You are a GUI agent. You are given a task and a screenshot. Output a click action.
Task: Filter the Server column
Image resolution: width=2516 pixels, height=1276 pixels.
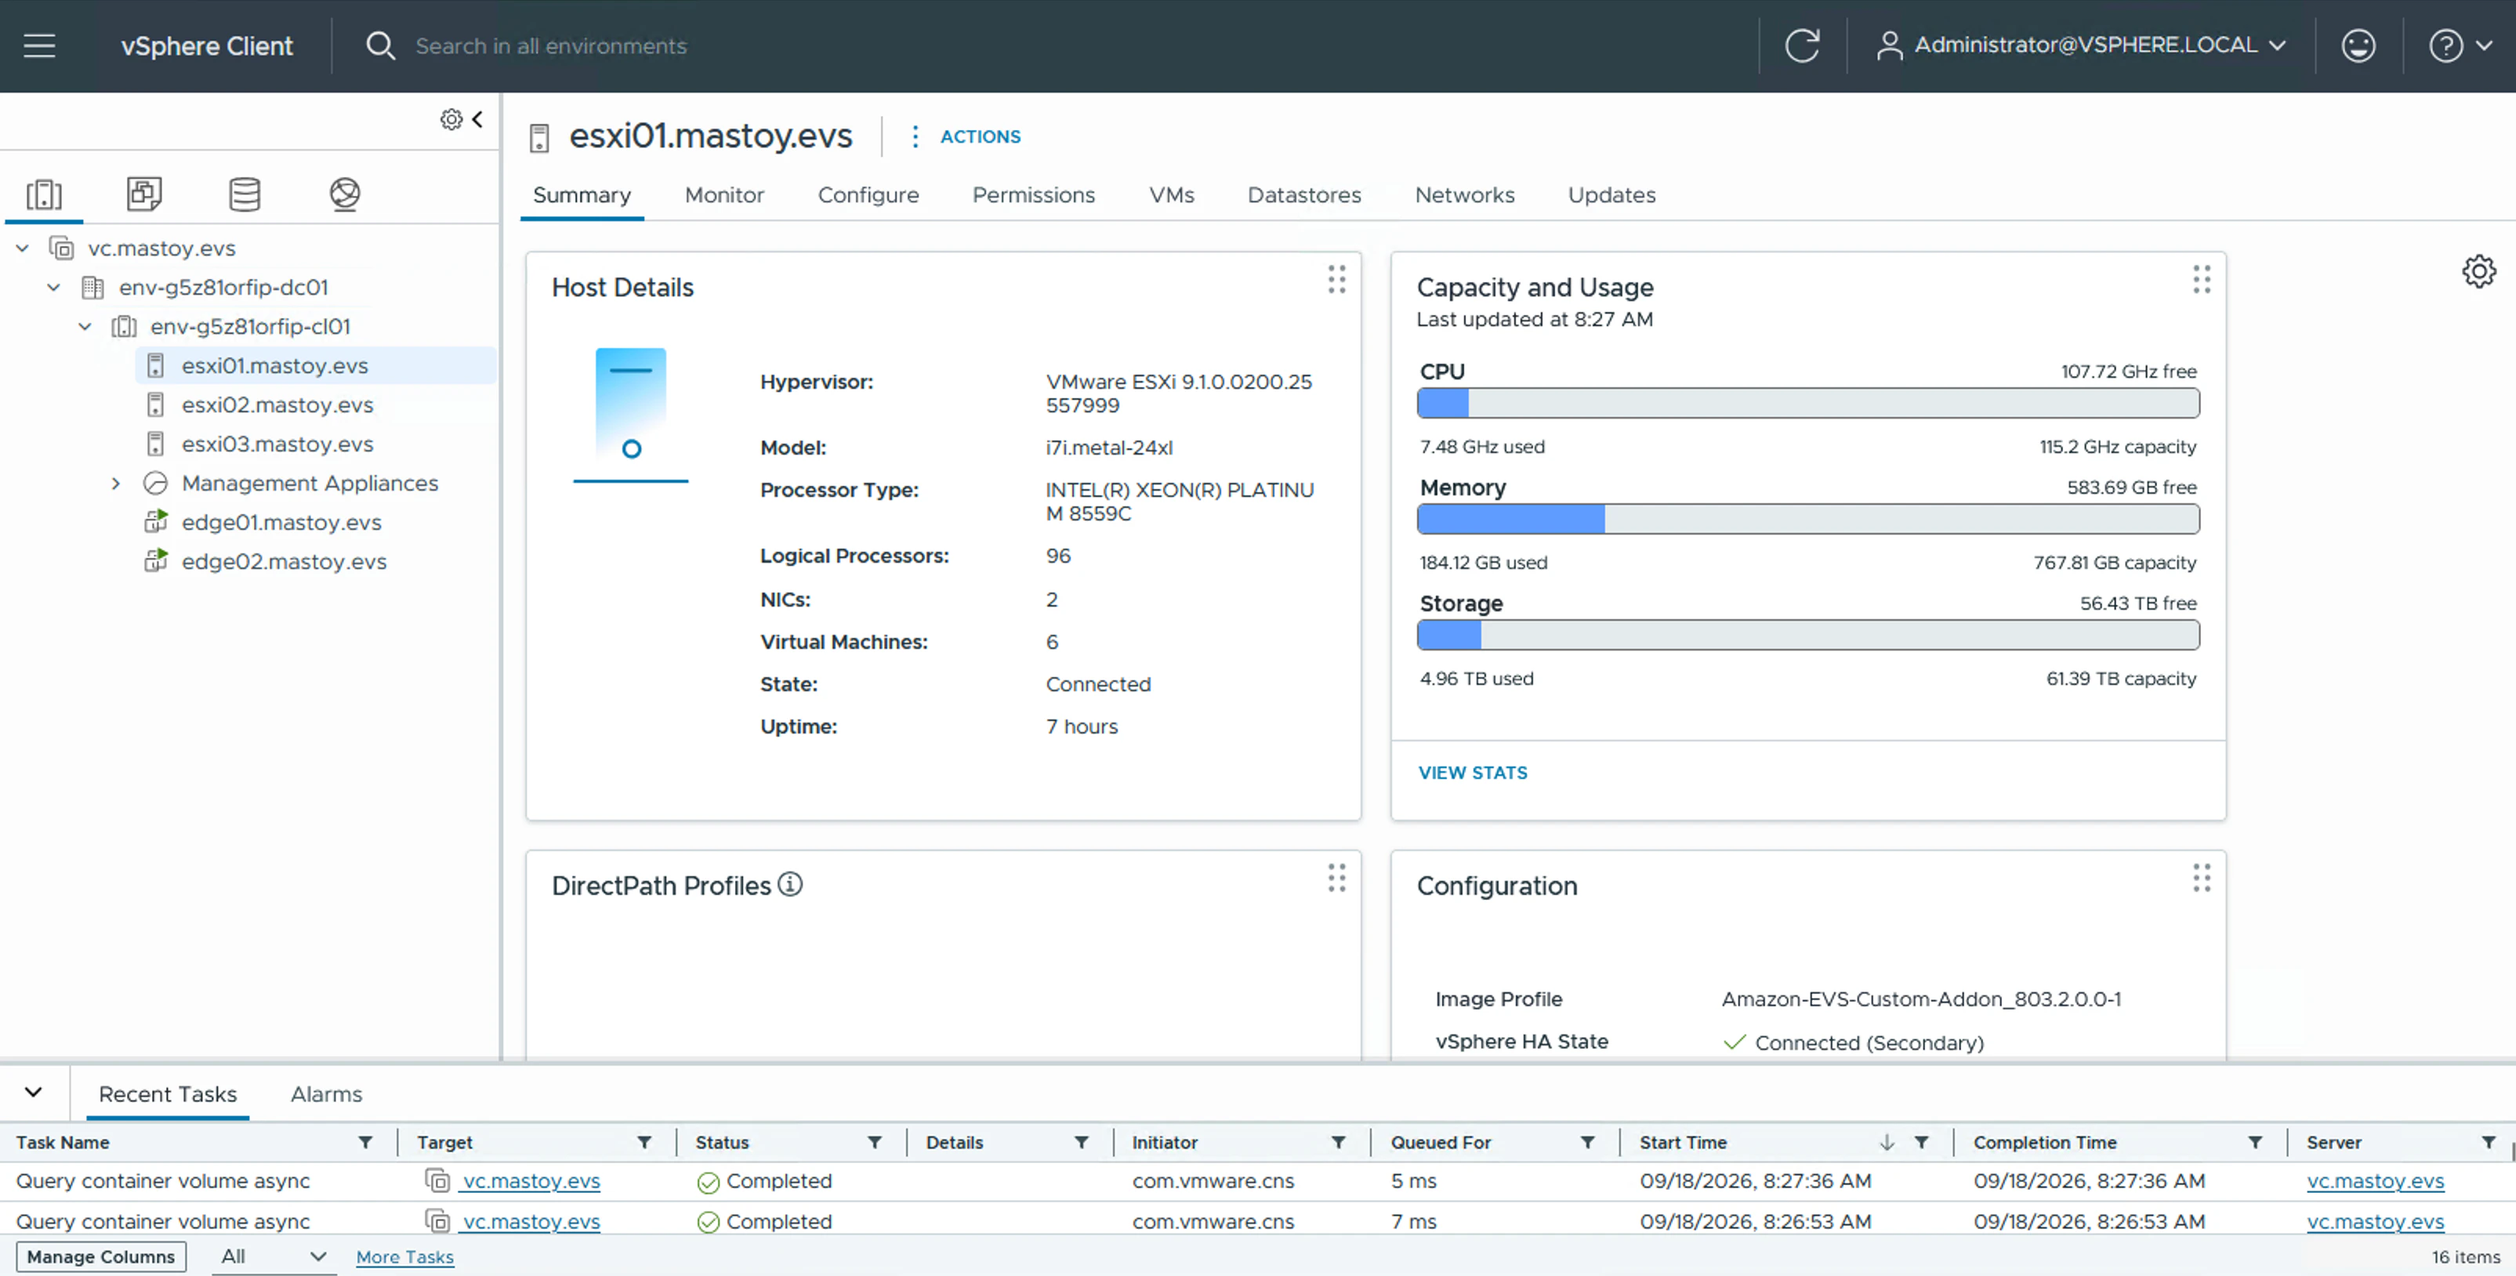coord(2489,1142)
